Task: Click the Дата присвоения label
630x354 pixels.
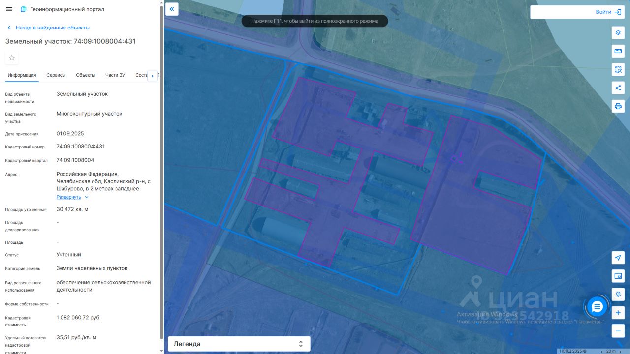Action: pos(22,134)
